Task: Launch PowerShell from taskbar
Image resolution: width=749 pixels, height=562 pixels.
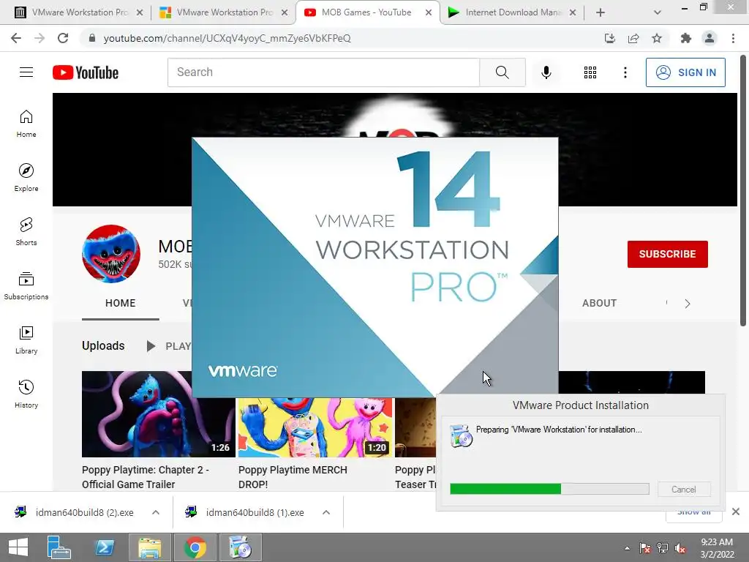Action: (x=104, y=547)
